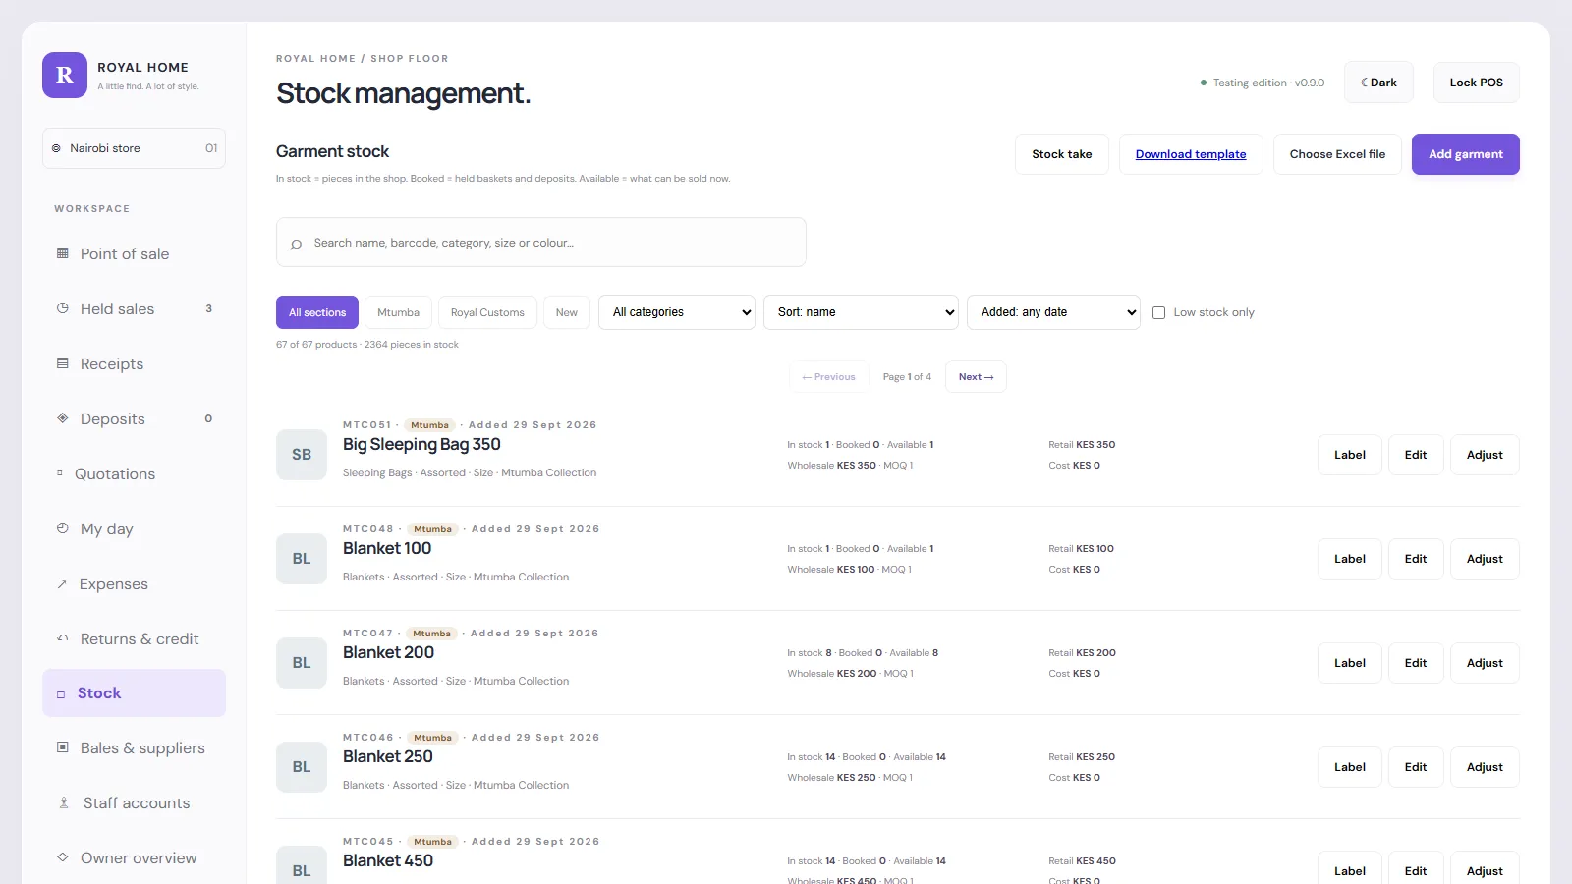Click the stock search input field
The image size is (1572, 884).
tap(541, 243)
